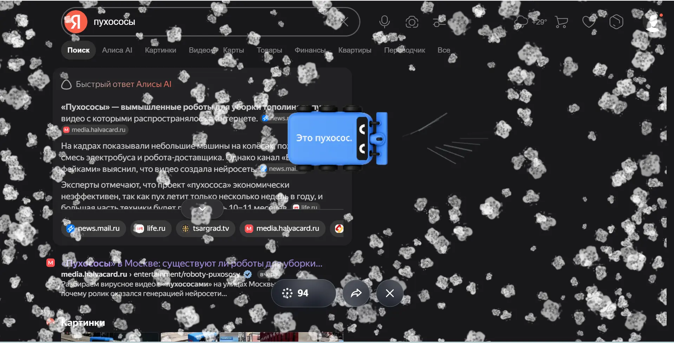The width and height of the screenshot is (674, 343).
Task: Click the fluff counter showing 94
Action: pos(303,293)
